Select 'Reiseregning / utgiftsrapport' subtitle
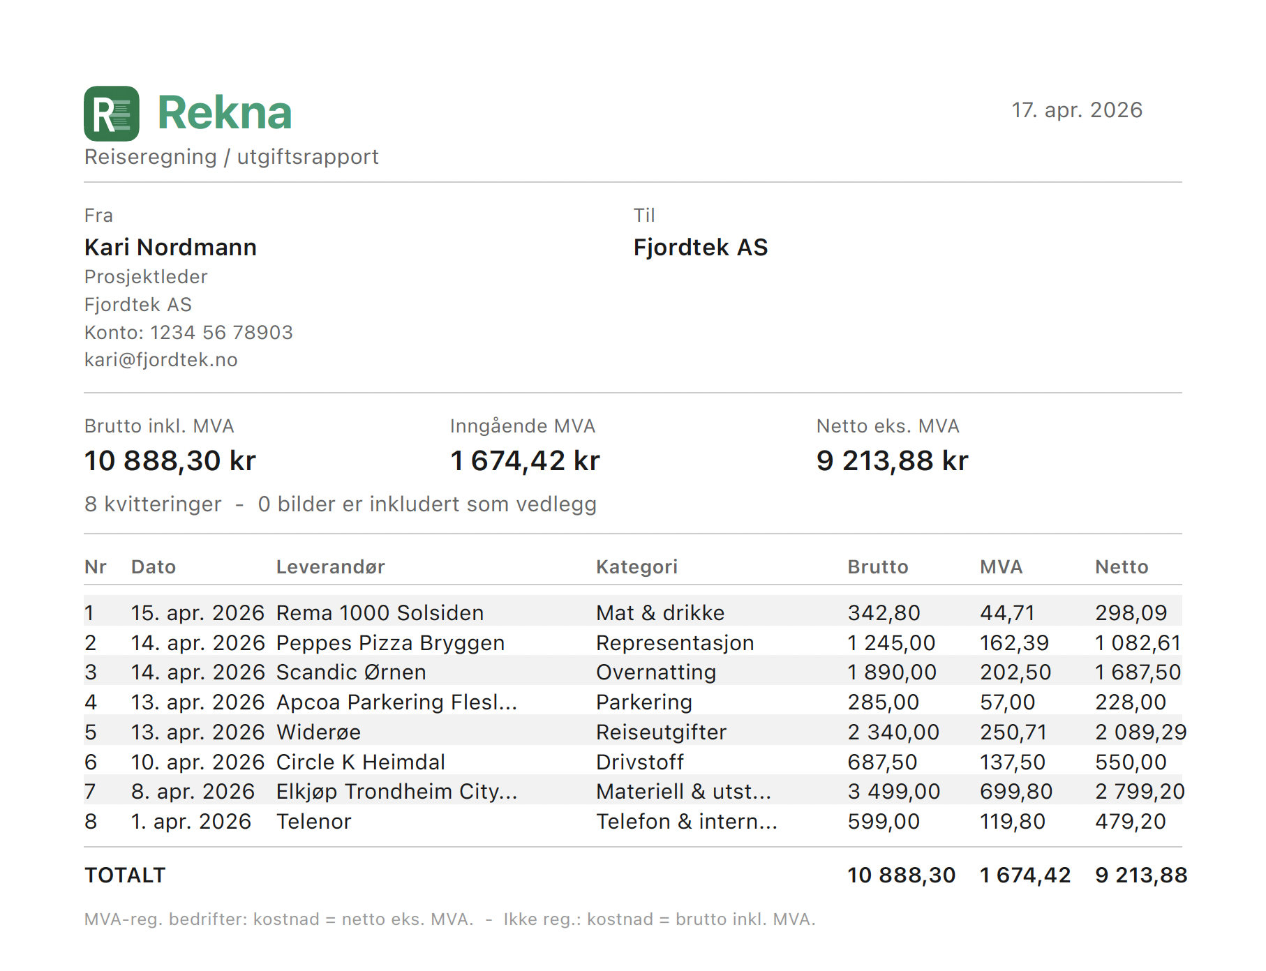This screenshot has height=971, width=1266. point(231,157)
